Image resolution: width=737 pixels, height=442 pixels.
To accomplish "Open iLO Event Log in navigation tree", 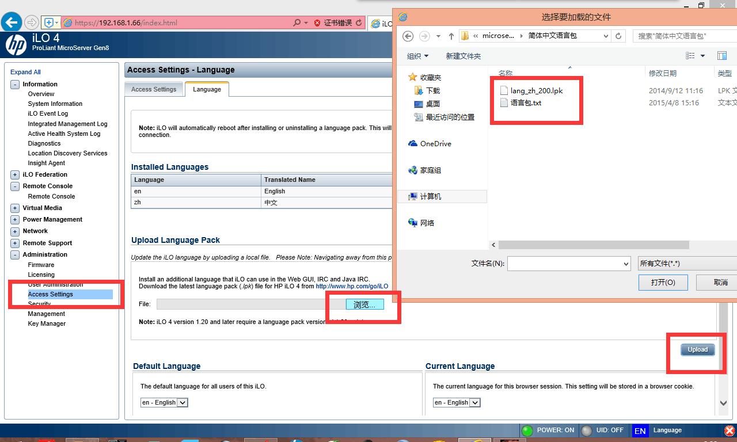I will (48, 114).
